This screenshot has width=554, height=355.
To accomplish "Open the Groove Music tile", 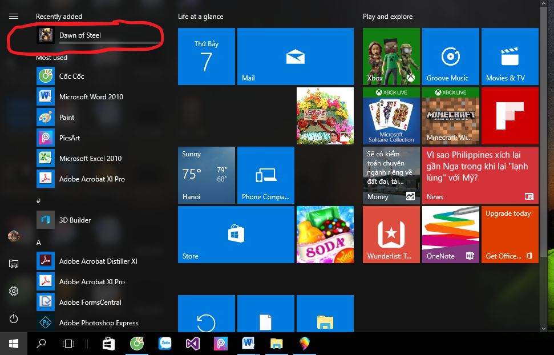I will [451, 57].
